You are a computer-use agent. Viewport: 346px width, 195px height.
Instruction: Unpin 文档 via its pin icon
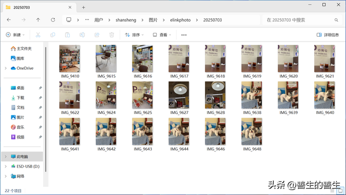[40, 107]
